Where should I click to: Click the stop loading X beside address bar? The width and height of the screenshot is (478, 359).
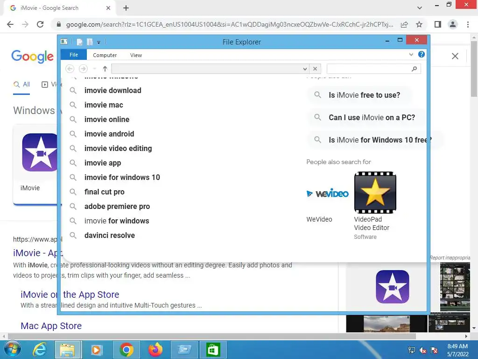pyautogui.click(x=315, y=69)
